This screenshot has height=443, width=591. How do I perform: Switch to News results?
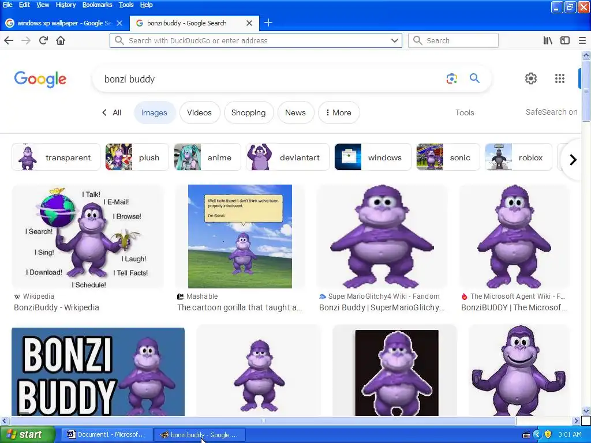point(295,112)
